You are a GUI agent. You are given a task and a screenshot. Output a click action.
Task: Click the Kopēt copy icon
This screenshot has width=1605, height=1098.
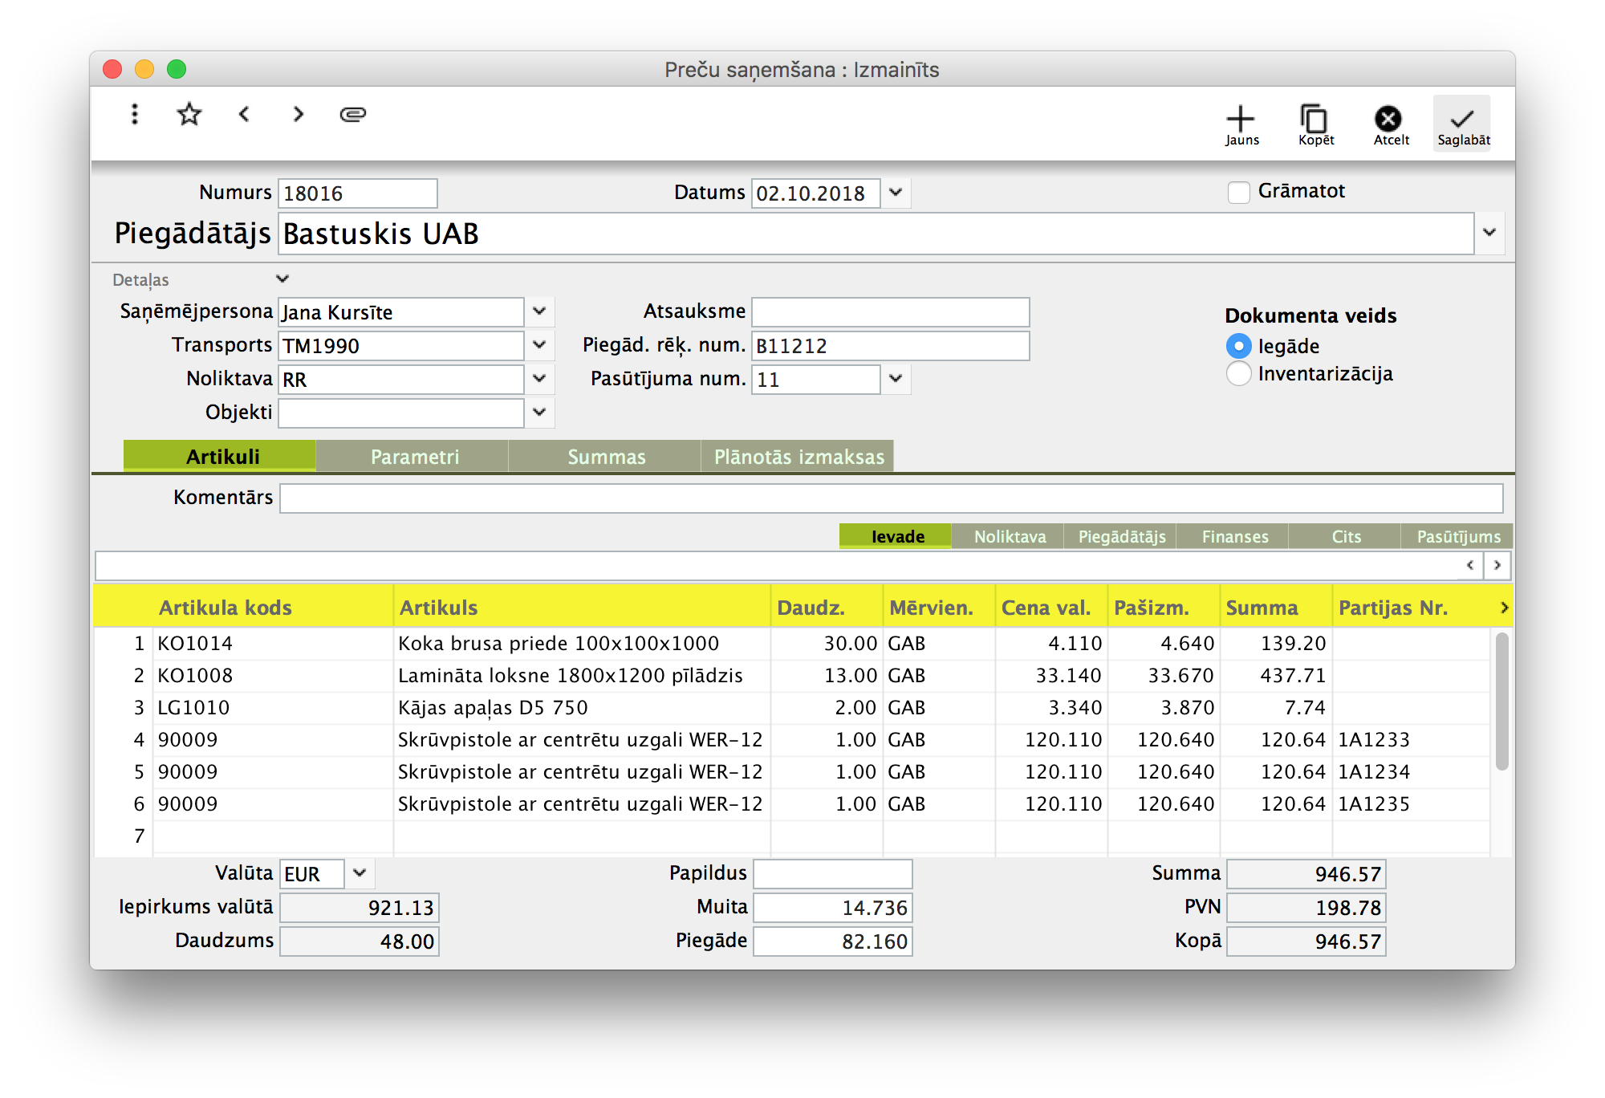pos(1314,124)
